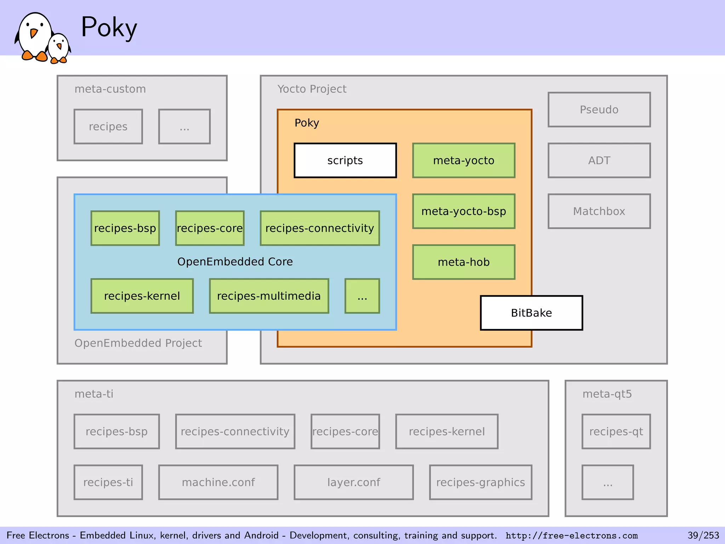The height and width of the screenshot is (544, 725).
Task: Click the recipes box in meta-custom
Action: [x=108, y=126]
